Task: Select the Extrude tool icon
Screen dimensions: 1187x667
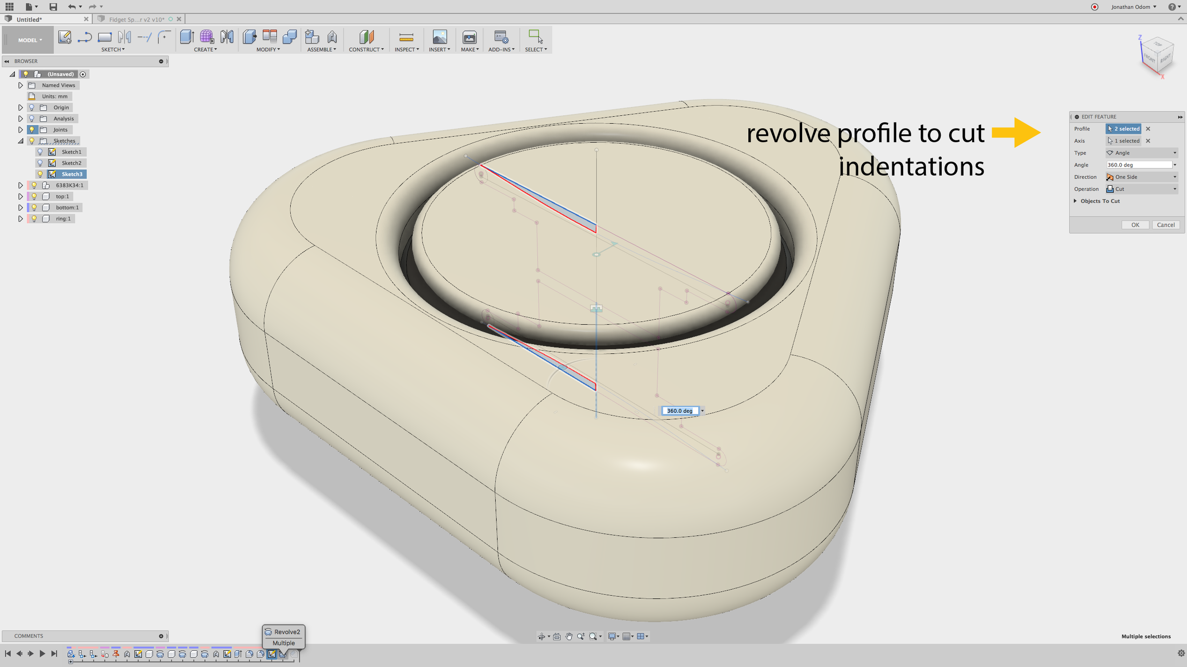Action: point(186,37)
